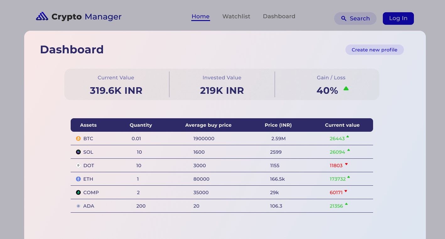Click BTC price 2.59M
Screen dimensions: 445x239
[x=279, y=138]
